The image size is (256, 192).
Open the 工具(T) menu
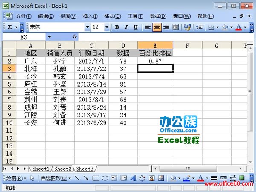[136, 16]
